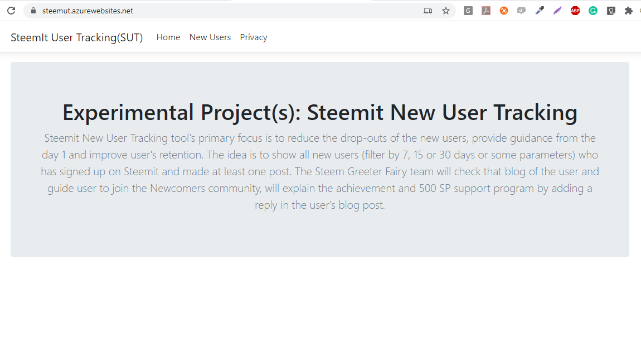The width and height of the screenshot is (641, 346).
Task: View site info via the padlock icon
Action: coord(33,11)
